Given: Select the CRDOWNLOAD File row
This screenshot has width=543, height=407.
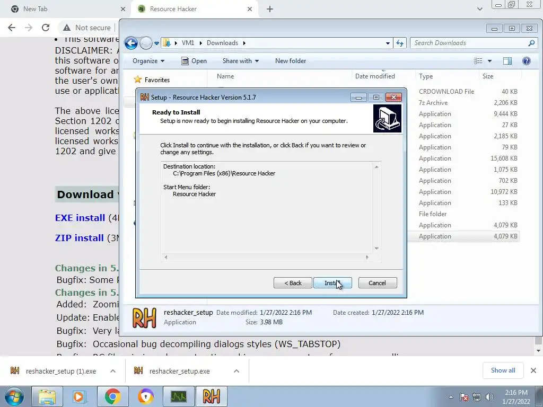Looking at the screenshot, I should (x=463, y=92).
